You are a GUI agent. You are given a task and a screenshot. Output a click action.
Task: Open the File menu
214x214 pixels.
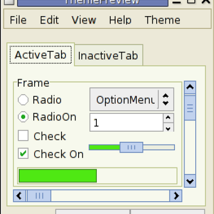[18, 20]
